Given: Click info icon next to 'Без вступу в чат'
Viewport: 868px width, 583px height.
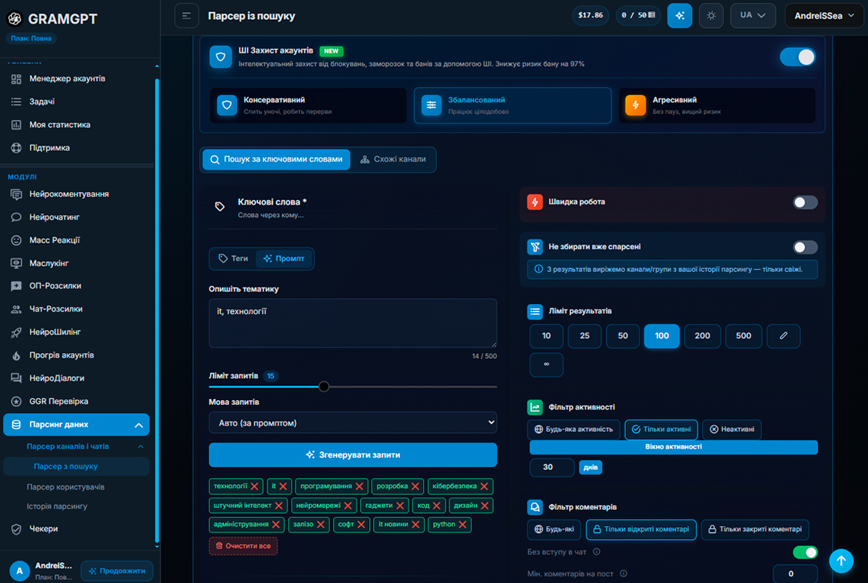Looking at the screenshot, I should [x=597, y=552].
